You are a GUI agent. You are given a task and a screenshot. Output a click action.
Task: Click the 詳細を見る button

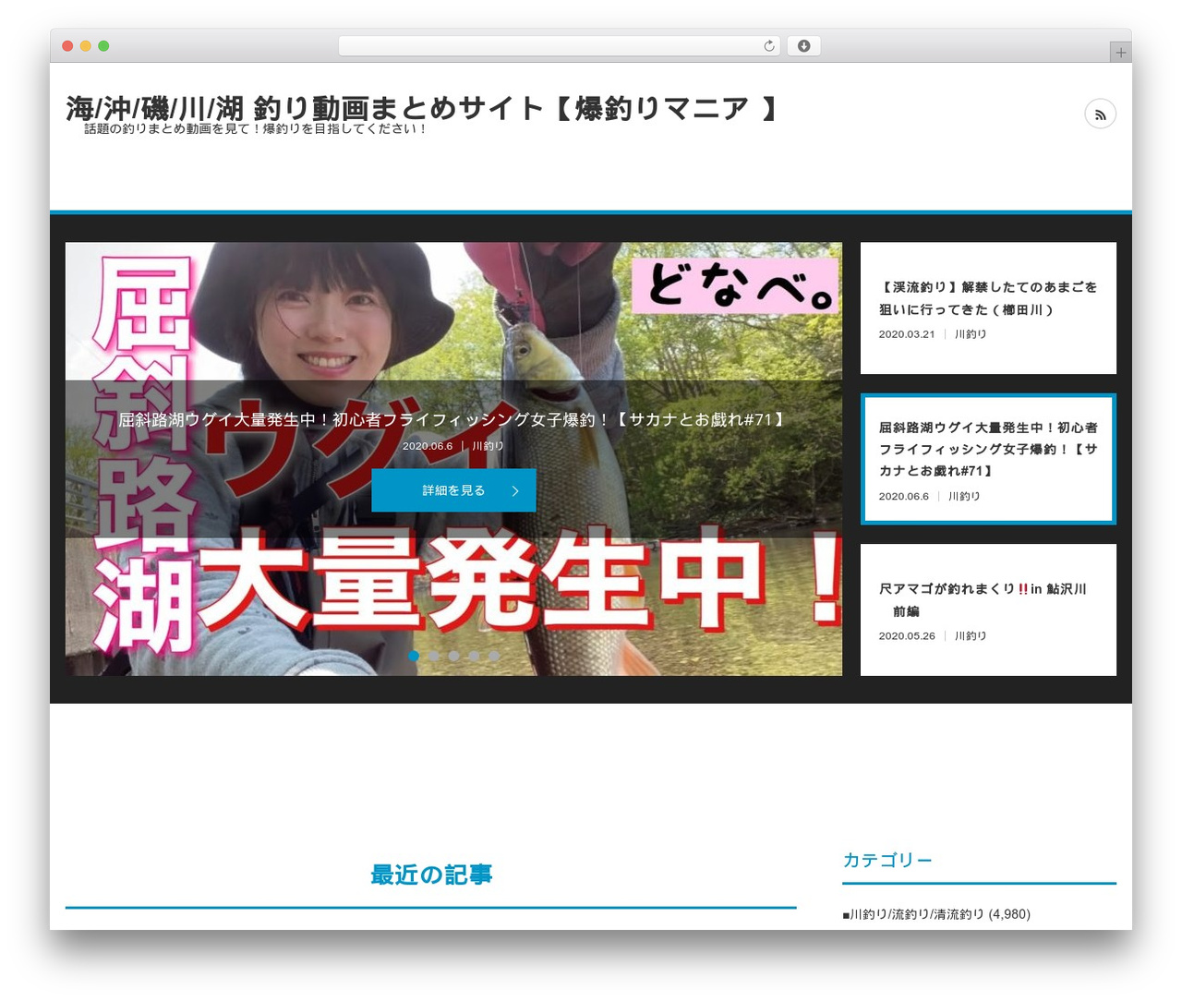453,490
